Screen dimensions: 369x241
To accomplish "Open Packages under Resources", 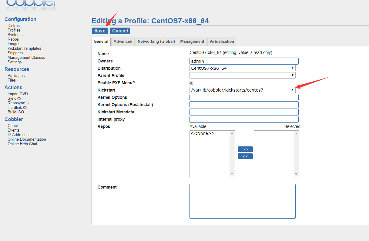I will click(x=16, y=76).
